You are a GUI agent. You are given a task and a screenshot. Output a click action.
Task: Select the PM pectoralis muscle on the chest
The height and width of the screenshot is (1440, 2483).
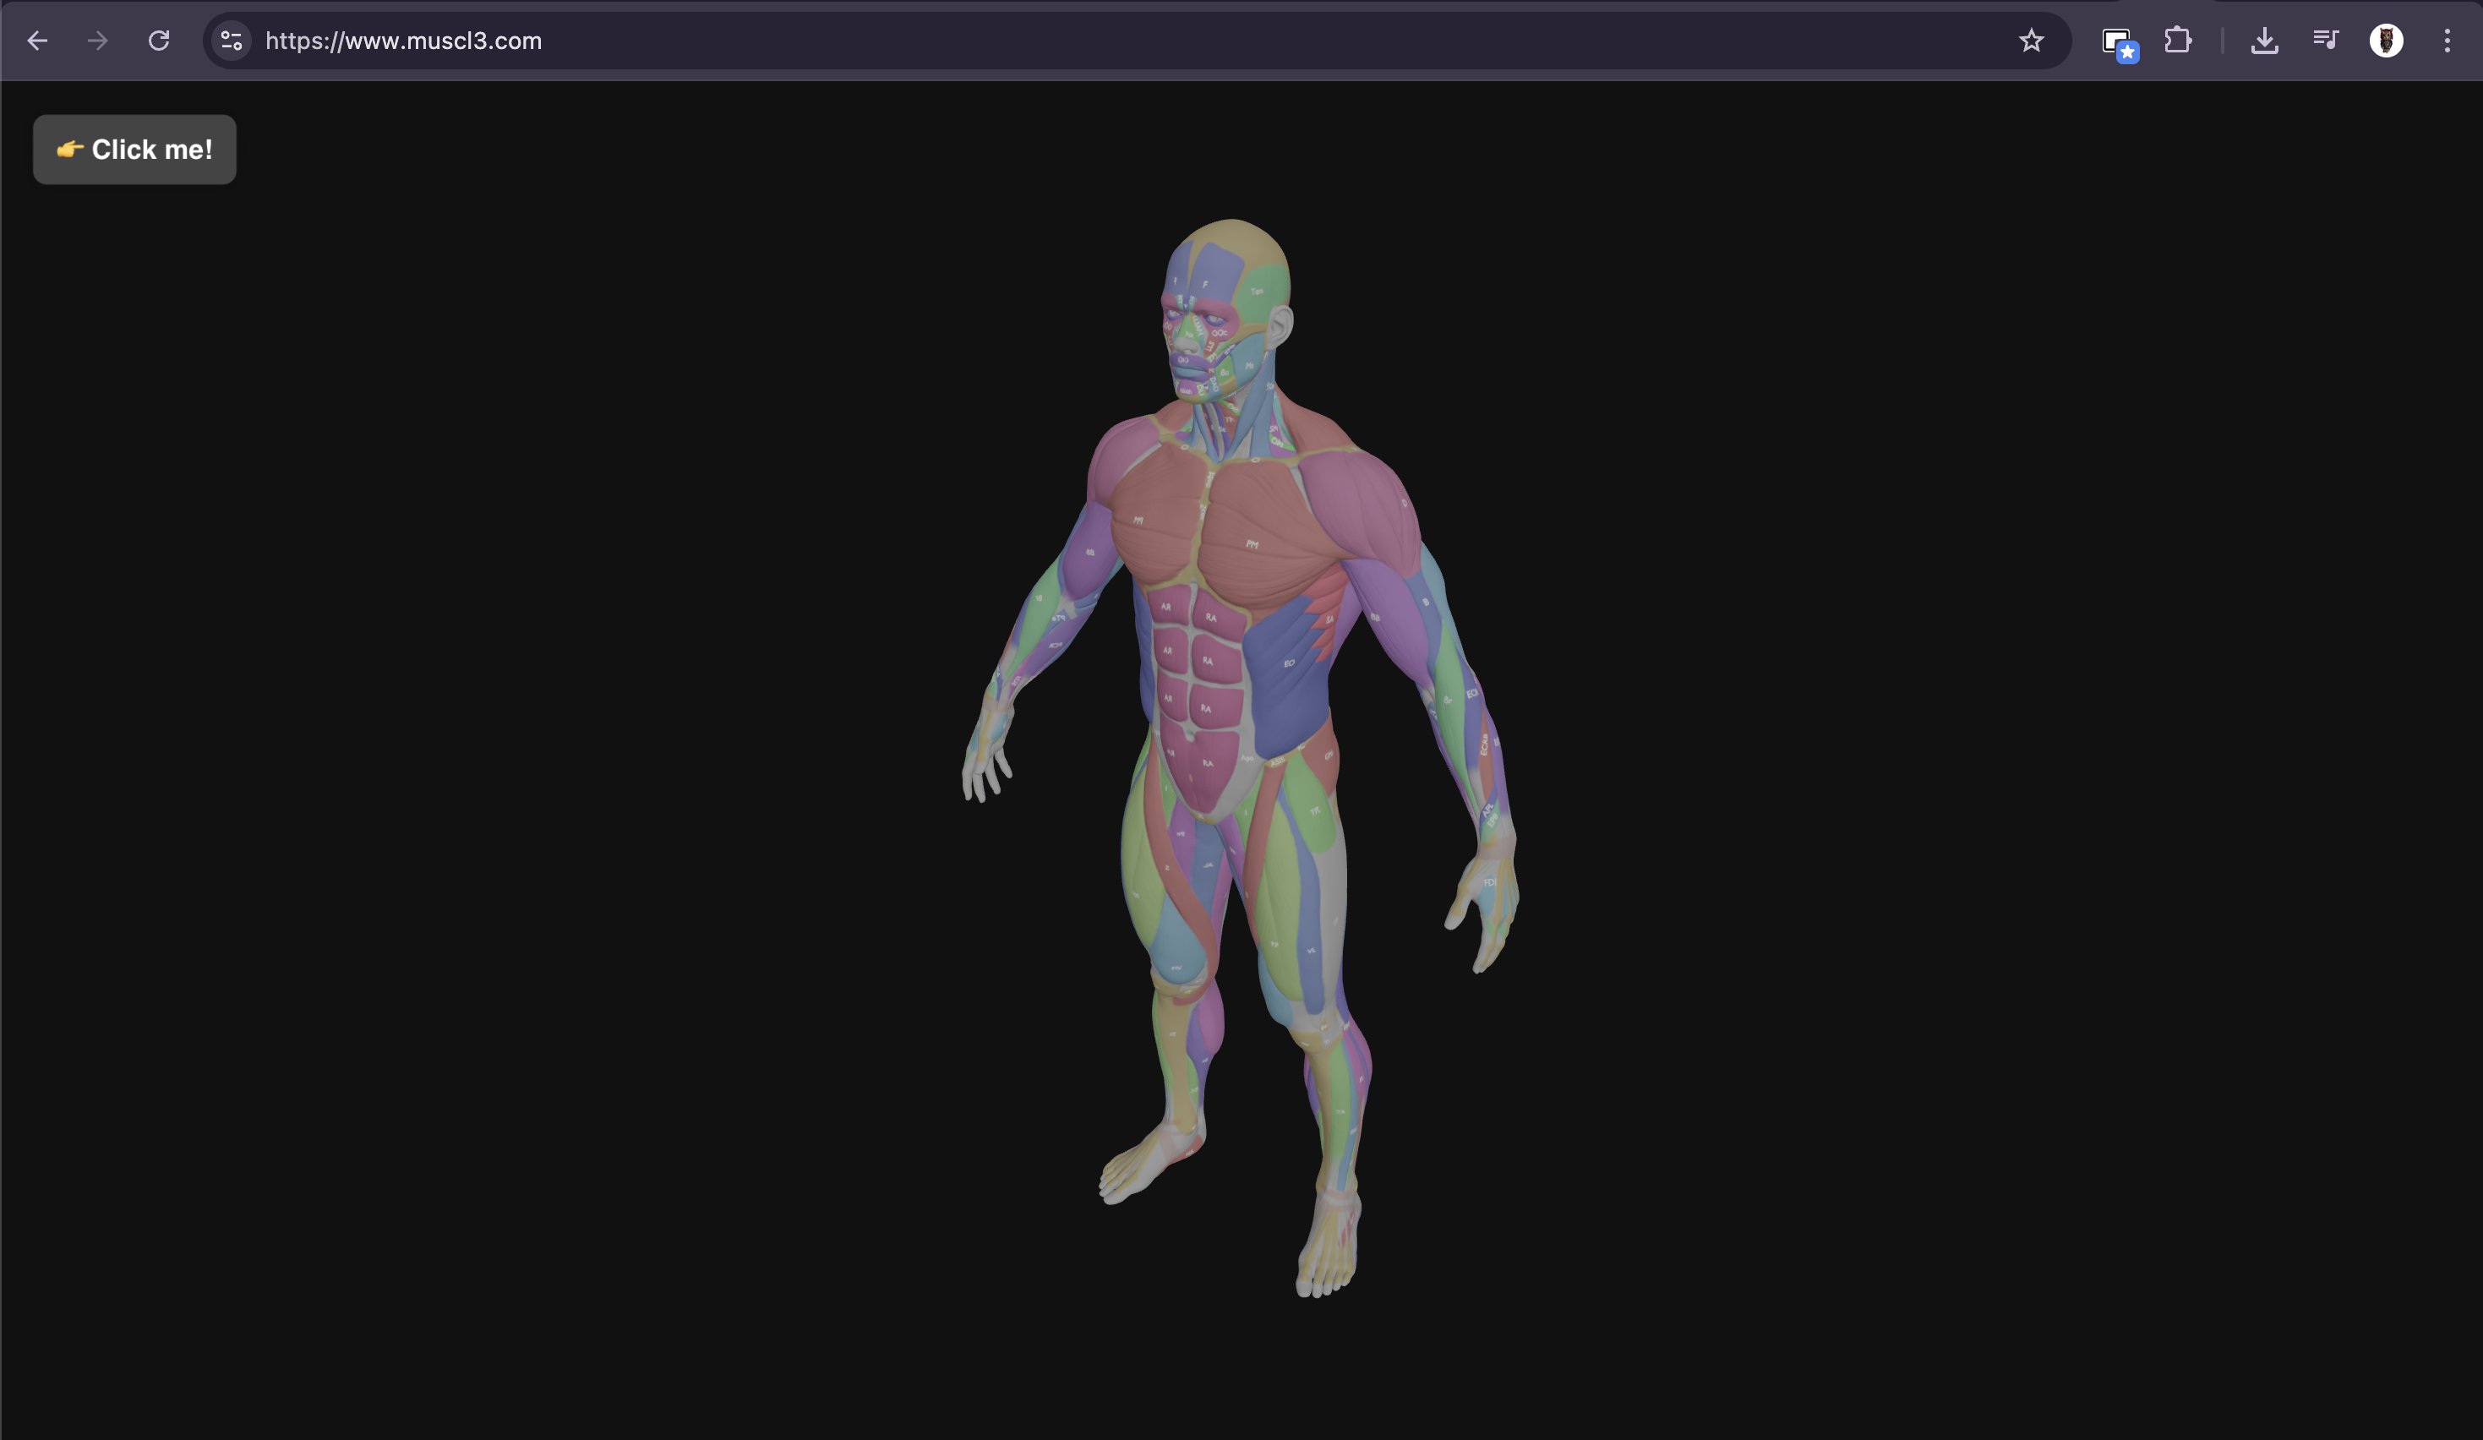point(1253,545)
